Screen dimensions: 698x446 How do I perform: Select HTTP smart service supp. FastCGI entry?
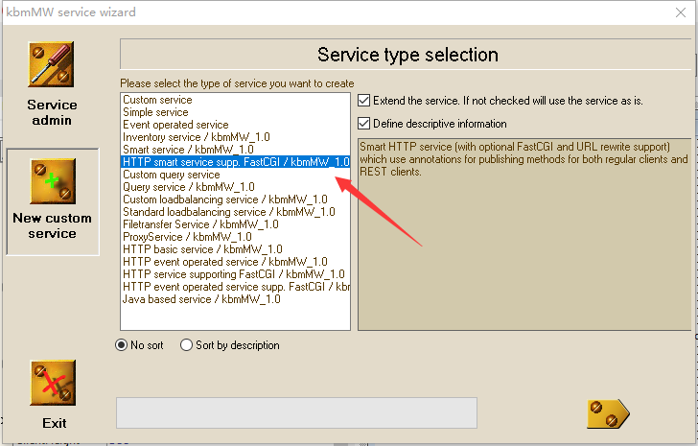coord(235,162)
